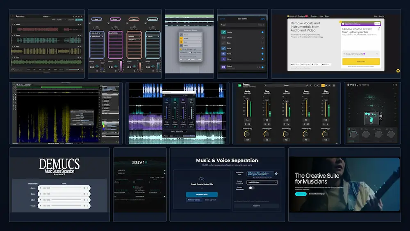The image size is (410, 231).
Task: Switch to Remote Upload tab in MVSEP
Action: click(194, 200)
